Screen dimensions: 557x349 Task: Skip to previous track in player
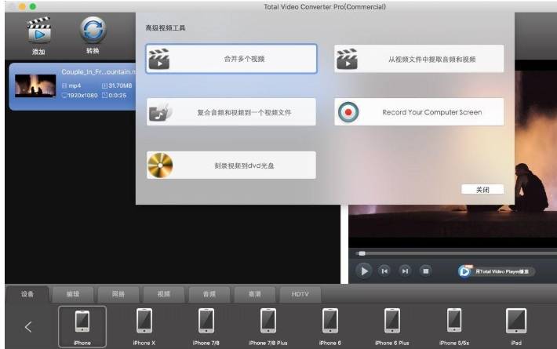pyautogui.click(x=384, y=271)
